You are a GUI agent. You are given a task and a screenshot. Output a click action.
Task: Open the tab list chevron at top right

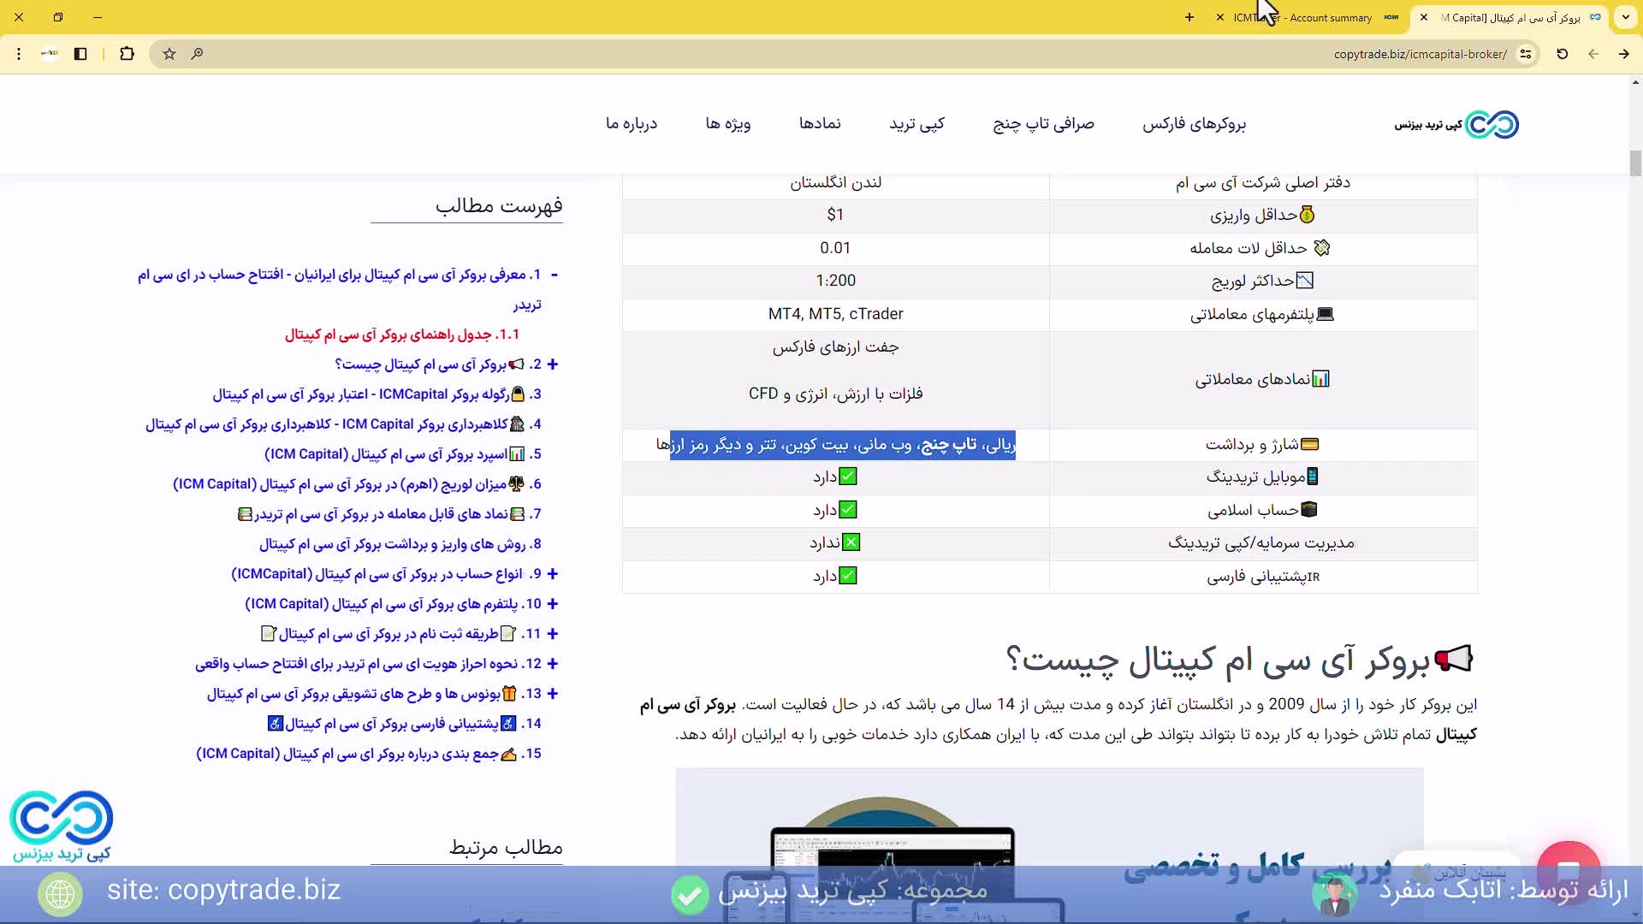[1625, 17]
